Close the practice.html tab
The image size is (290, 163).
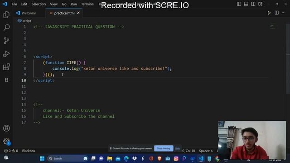[78, 13]
